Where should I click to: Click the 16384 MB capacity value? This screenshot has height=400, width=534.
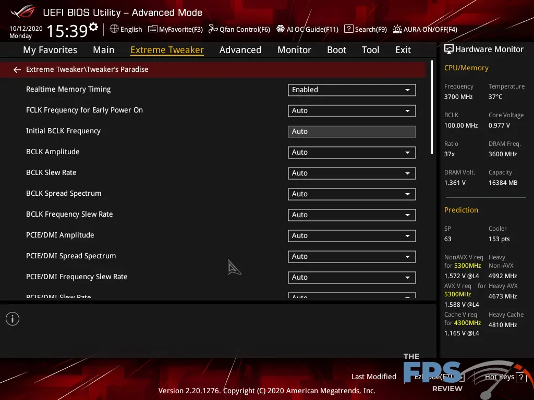tap(503, 183)
